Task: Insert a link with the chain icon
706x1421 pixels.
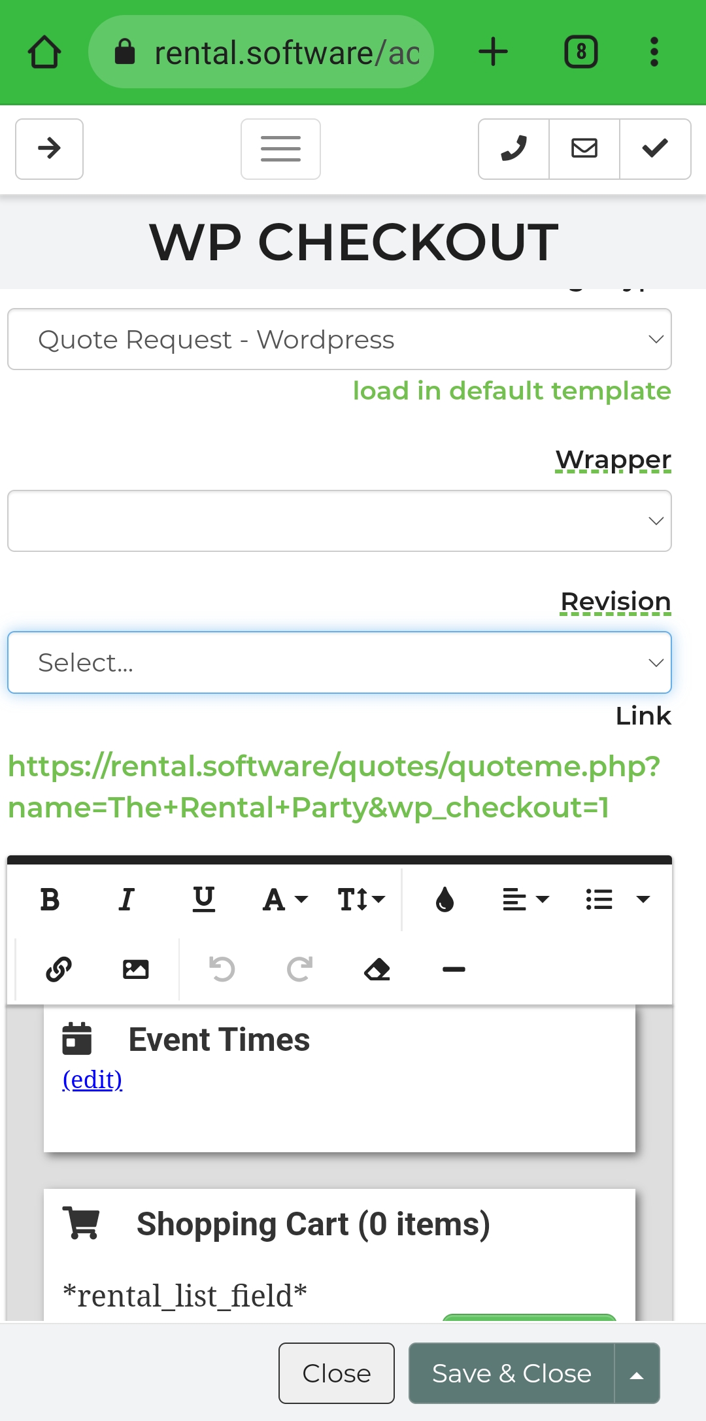Action: tap(59, 969)
